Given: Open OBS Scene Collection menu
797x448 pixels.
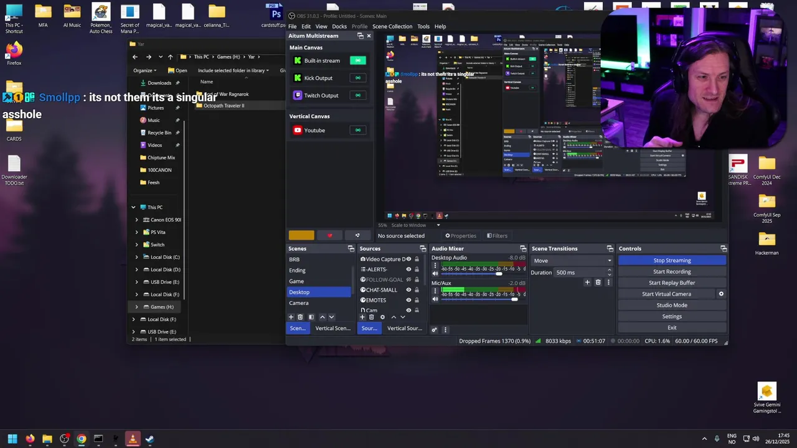Looking at the screenshot, I should (x=392, y=26).
